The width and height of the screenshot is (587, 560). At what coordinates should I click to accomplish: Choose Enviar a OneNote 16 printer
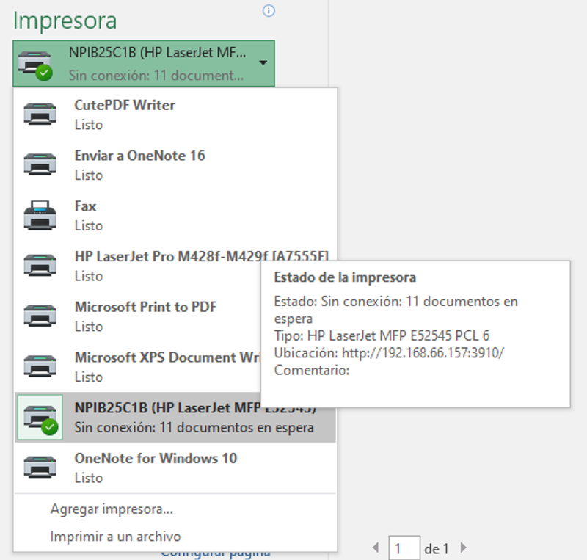[175, 165]
